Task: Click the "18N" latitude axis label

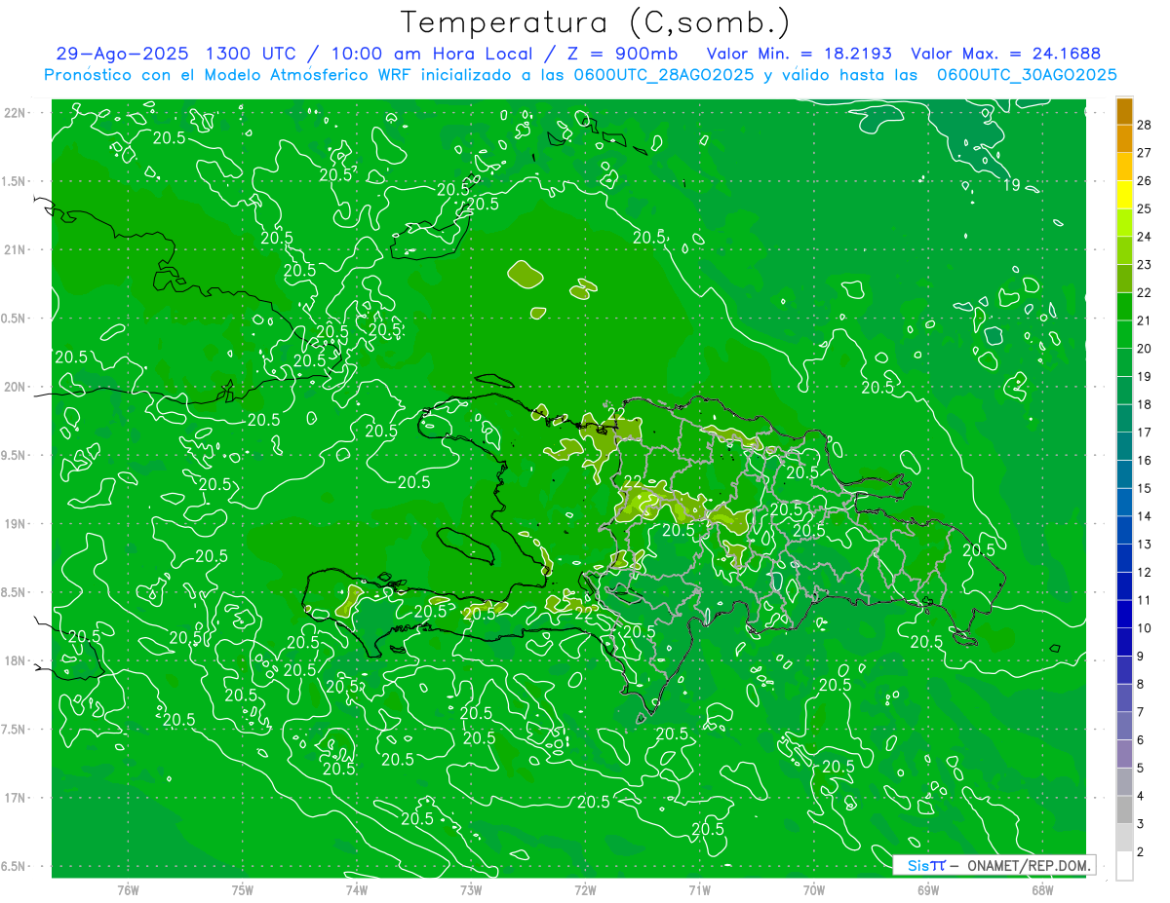Action: 16,660
